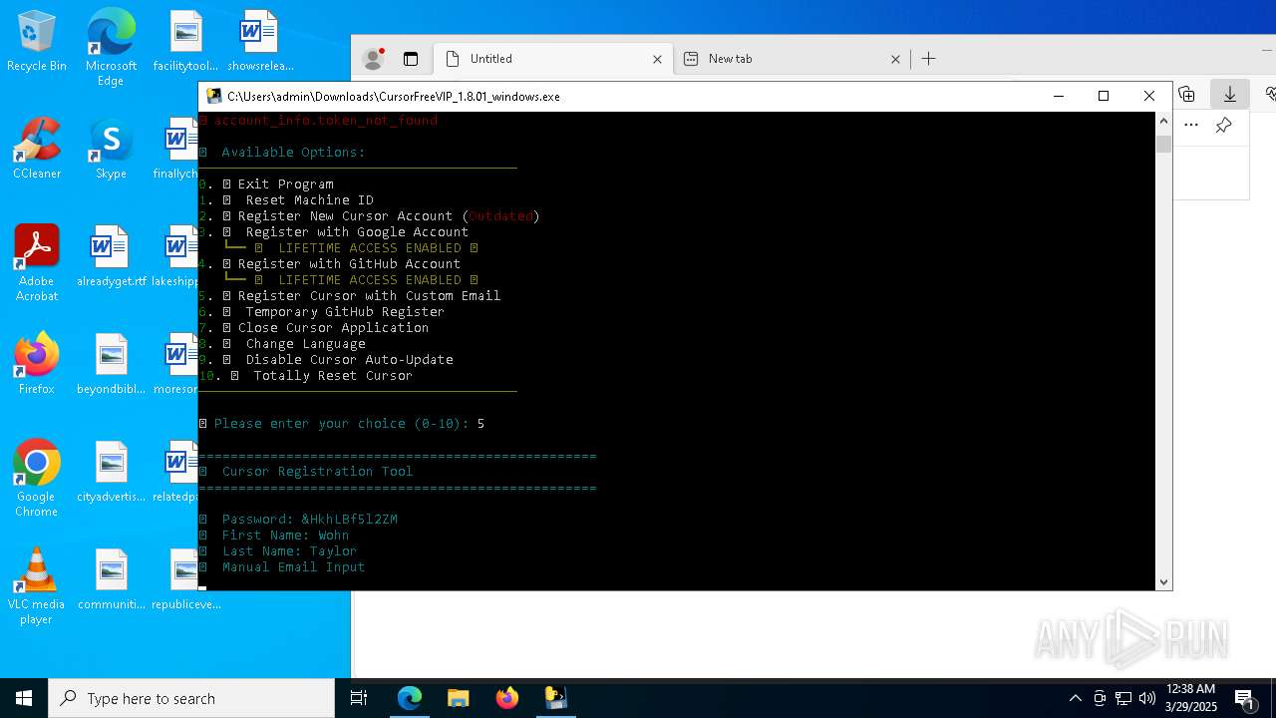Minimize the CursorFreeVIP console window

click(x=1058, y=96)
